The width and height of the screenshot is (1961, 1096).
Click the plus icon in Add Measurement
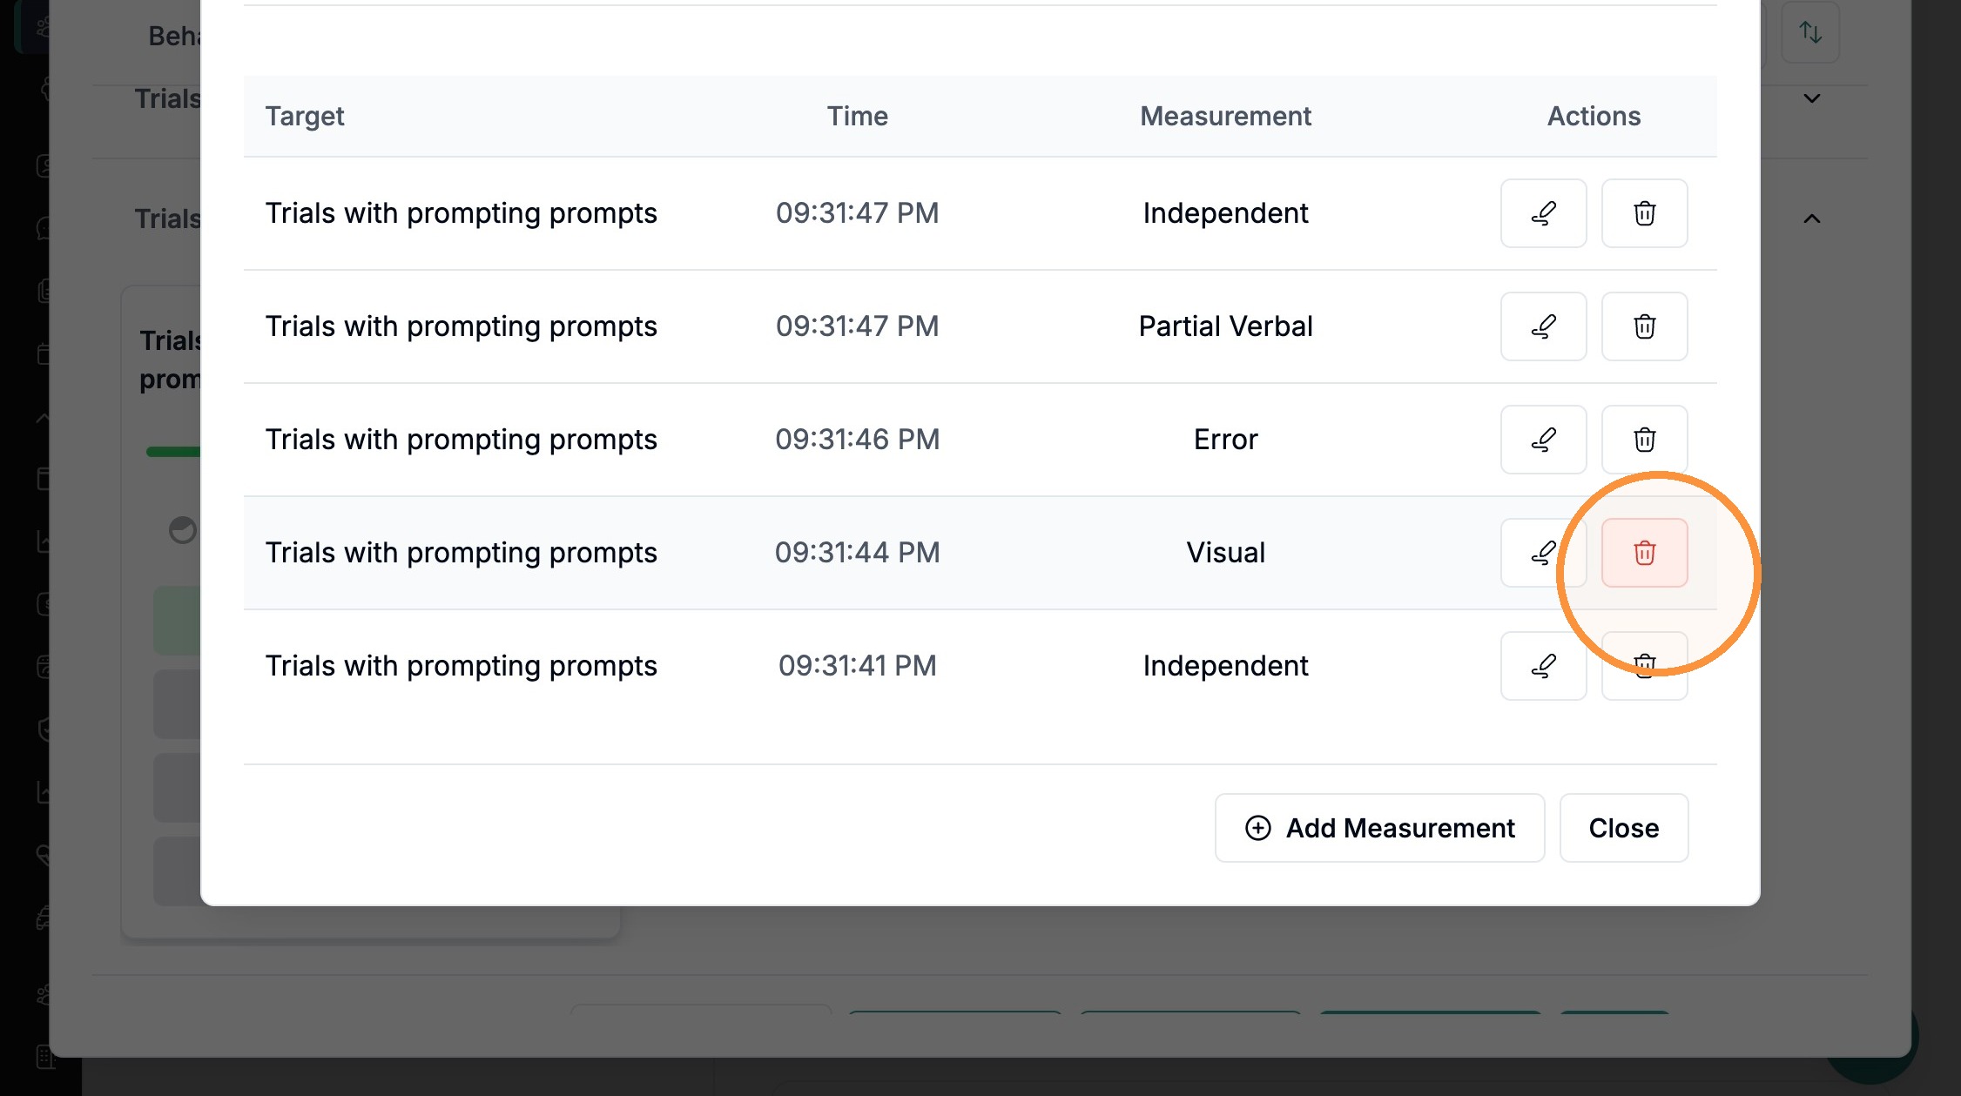[1257, 828]
